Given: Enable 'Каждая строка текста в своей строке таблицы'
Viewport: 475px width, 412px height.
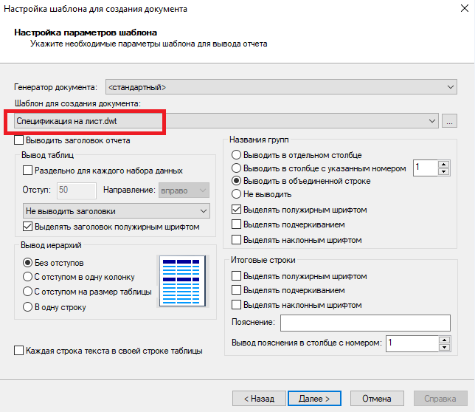Looking at the screenshot, I should pos(20,351).
